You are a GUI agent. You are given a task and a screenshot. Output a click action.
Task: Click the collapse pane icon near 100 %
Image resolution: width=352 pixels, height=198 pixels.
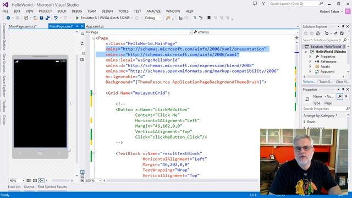82,180
